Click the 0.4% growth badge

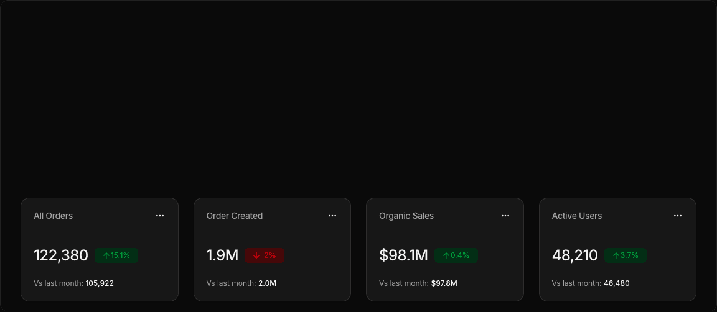(456, 255)
